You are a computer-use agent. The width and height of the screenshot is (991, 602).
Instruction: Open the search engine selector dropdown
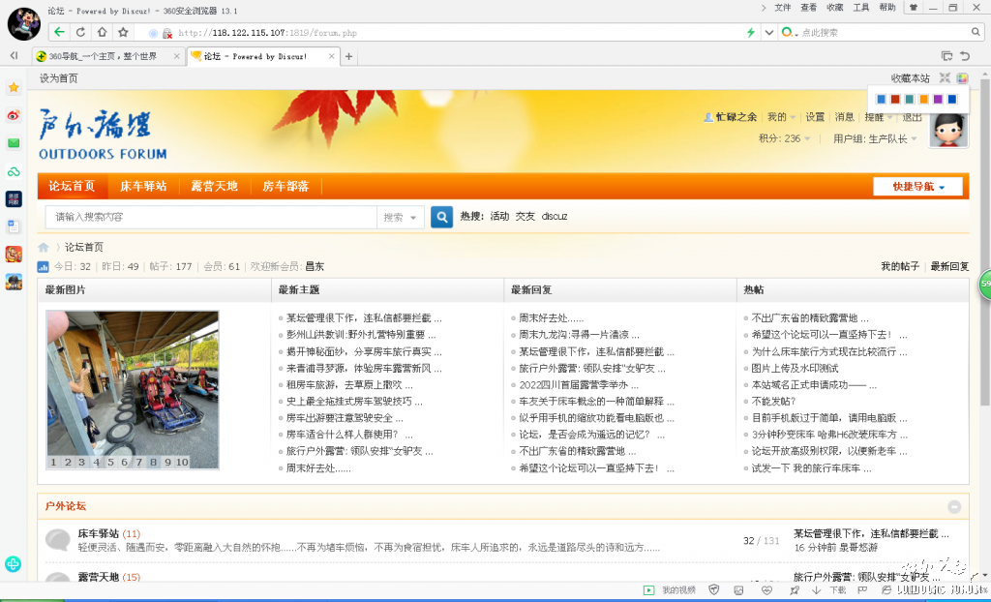point(790,32)
